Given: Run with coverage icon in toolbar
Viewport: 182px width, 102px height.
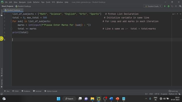Looking at the screenshot, I should [172, 6].
